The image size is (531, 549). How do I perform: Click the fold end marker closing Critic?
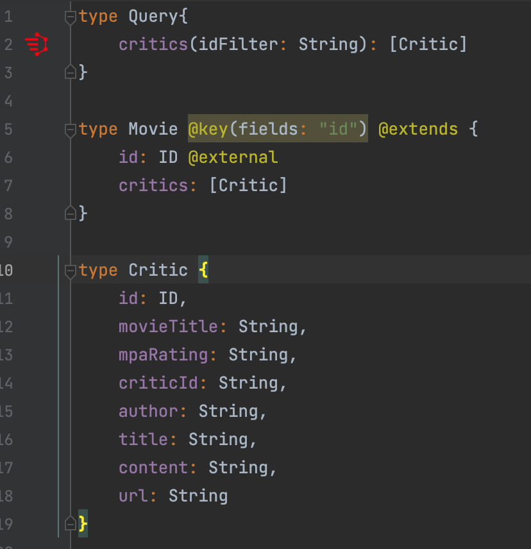tap(71, 524)
